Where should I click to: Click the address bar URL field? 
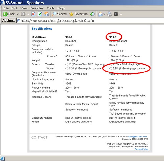pyautogui.click(x=90, y=21)
